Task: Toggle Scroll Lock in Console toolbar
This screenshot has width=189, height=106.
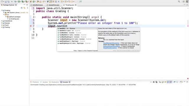Action: 163,82
